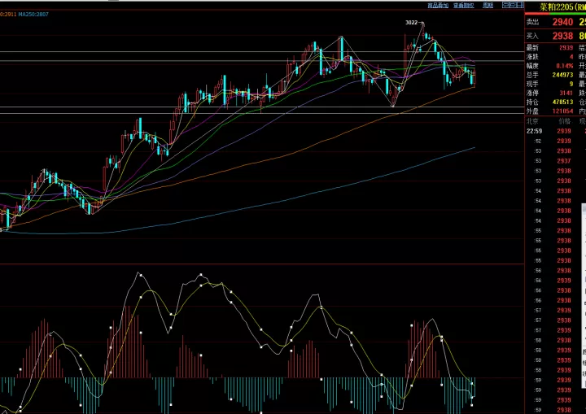Select the 22:59 trade tick row
586x414 pixels.
pos(555,131)
